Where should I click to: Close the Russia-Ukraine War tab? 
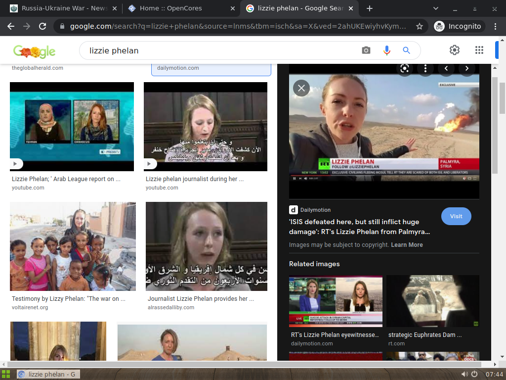114,8
